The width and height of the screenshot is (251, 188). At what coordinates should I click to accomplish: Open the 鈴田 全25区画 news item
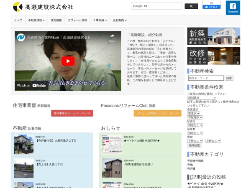[142, 141]
